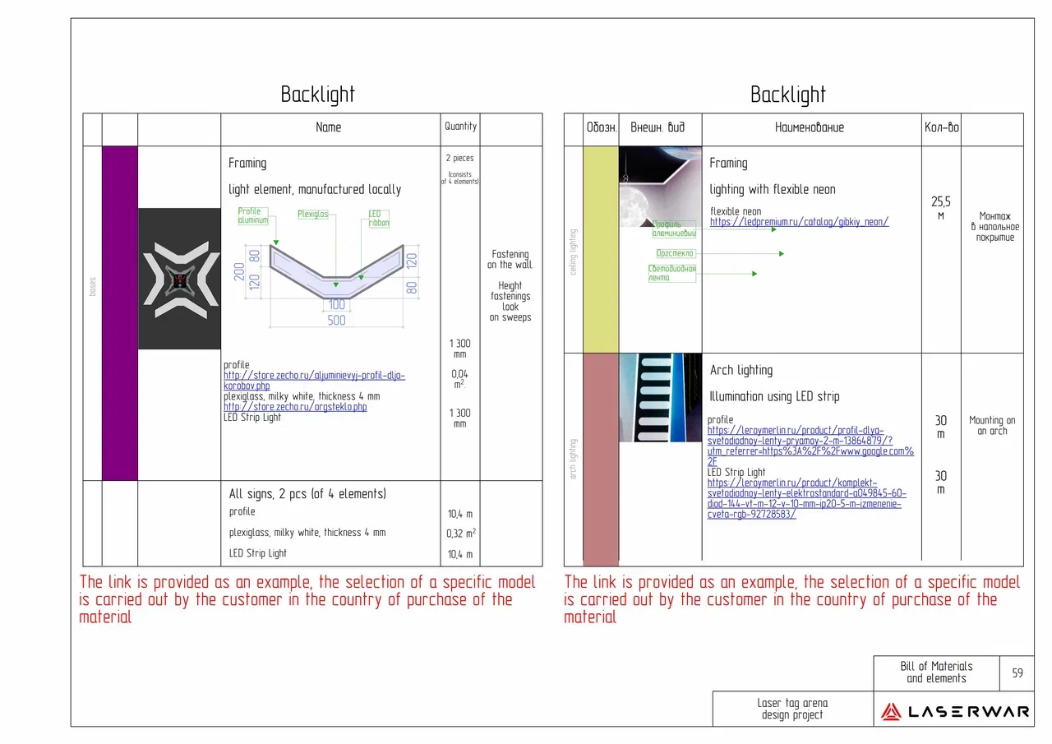Click the 'Bill of Materials and elements' title
1052x744 pixels.
tap(936, 672)
